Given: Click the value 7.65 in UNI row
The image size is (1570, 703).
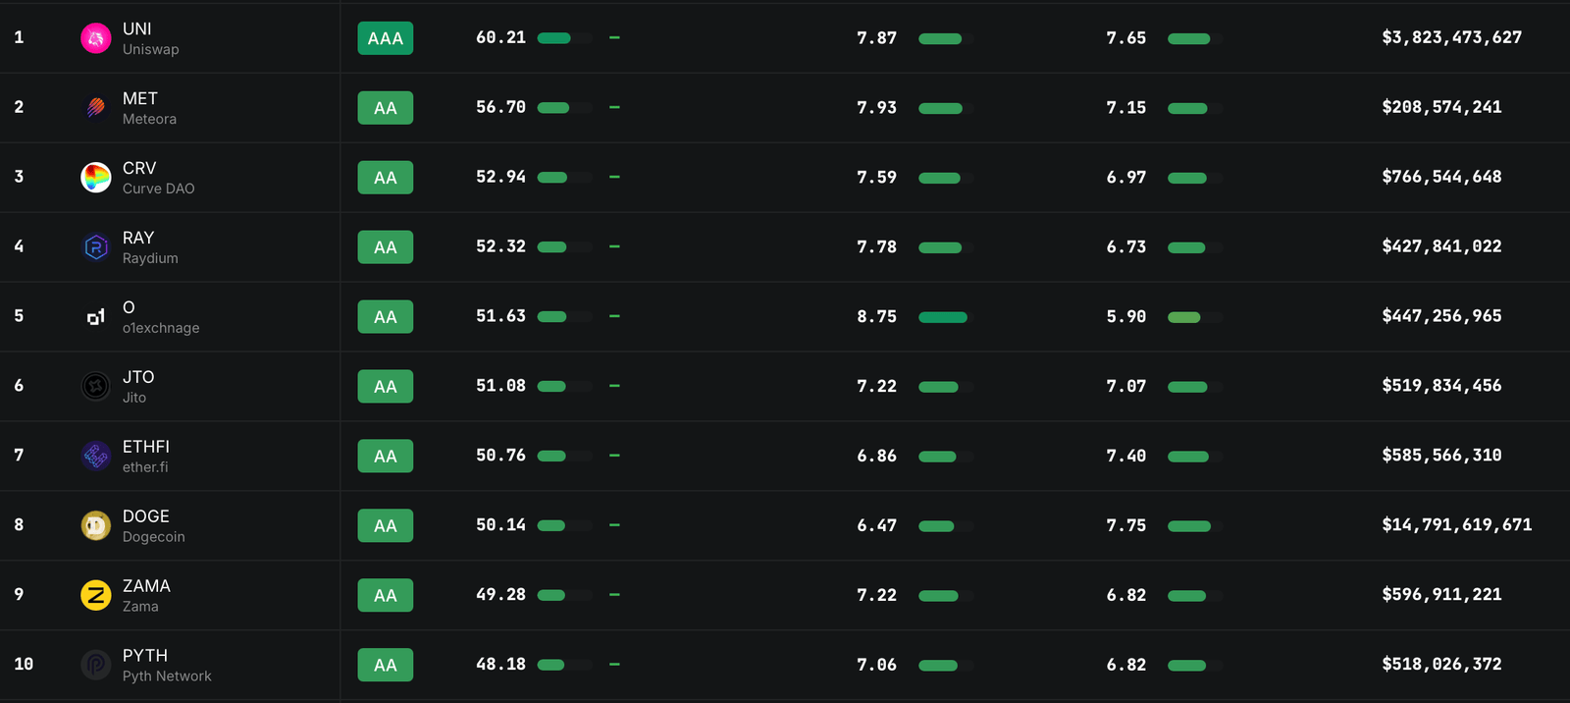Looking at the screenshot, I should [1125, 37].
